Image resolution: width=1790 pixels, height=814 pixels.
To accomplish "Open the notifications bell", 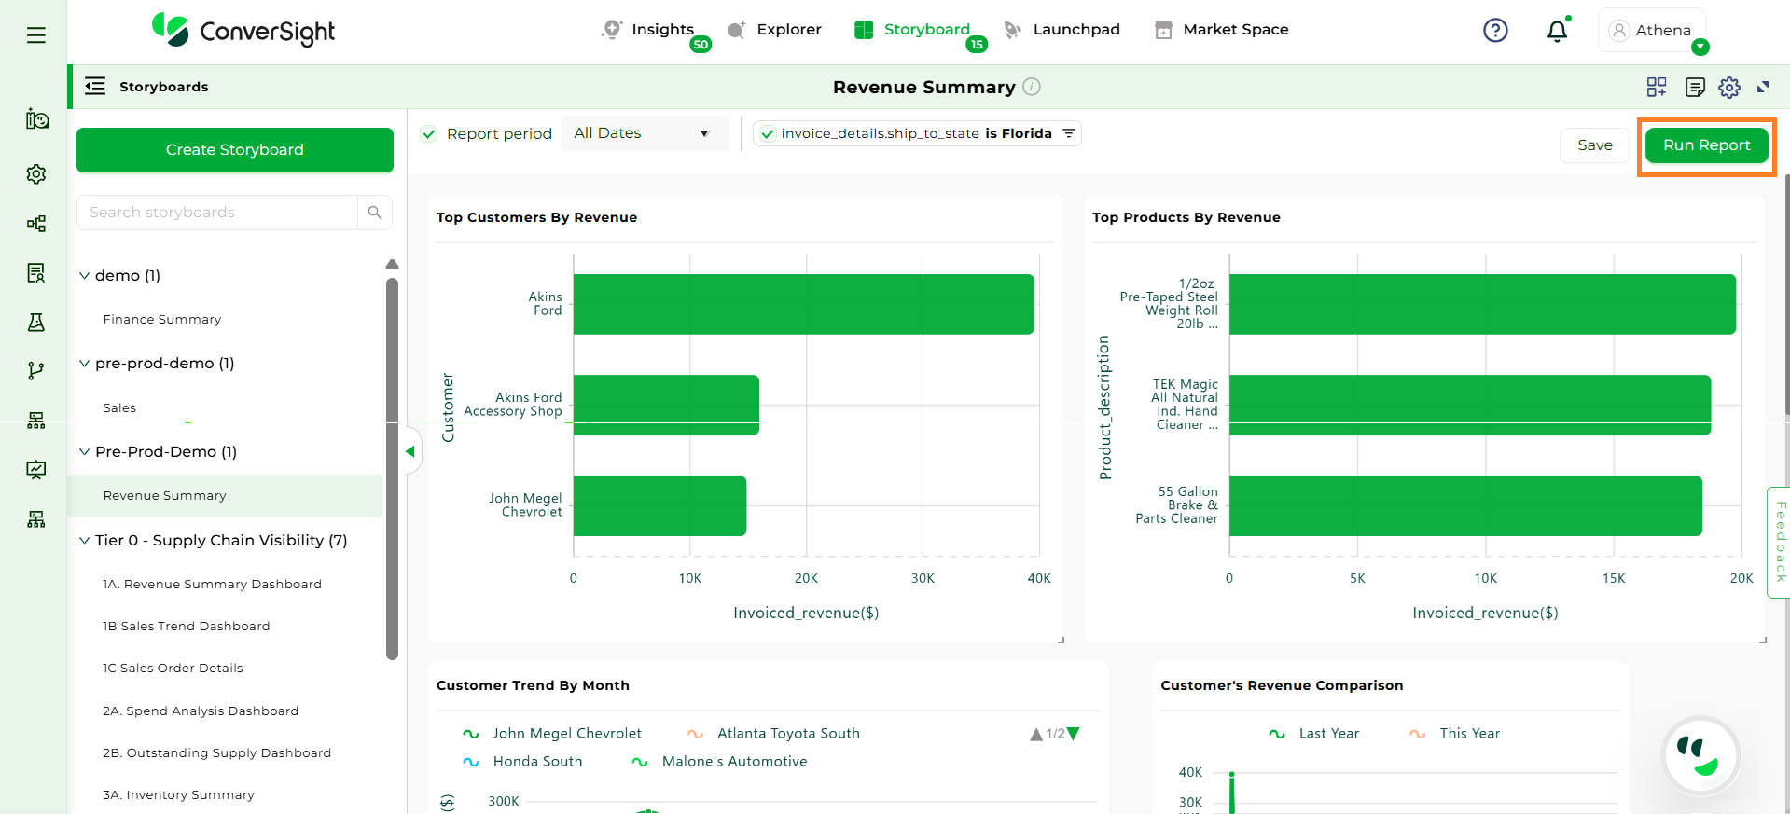I will (x=1557, y=32).
